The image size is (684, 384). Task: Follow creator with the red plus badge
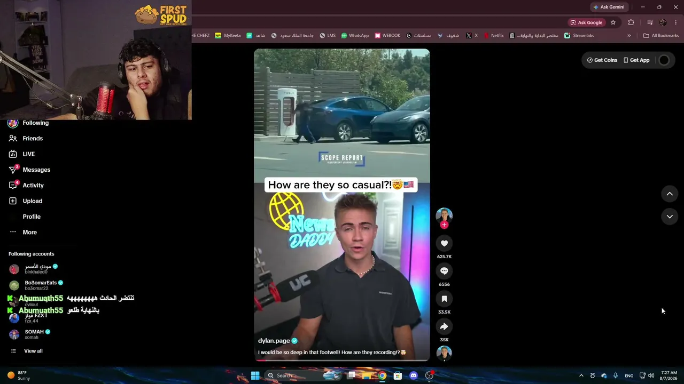click(x=444, y=225)
